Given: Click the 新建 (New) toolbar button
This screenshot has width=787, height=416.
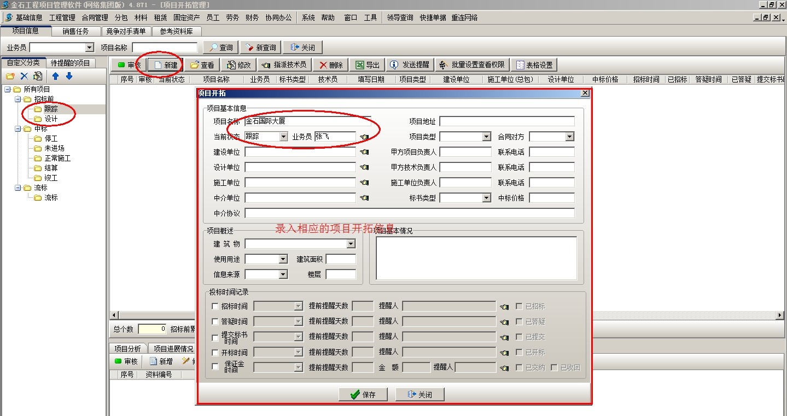Looking at the screenshot, I should [x=165, y=65].
